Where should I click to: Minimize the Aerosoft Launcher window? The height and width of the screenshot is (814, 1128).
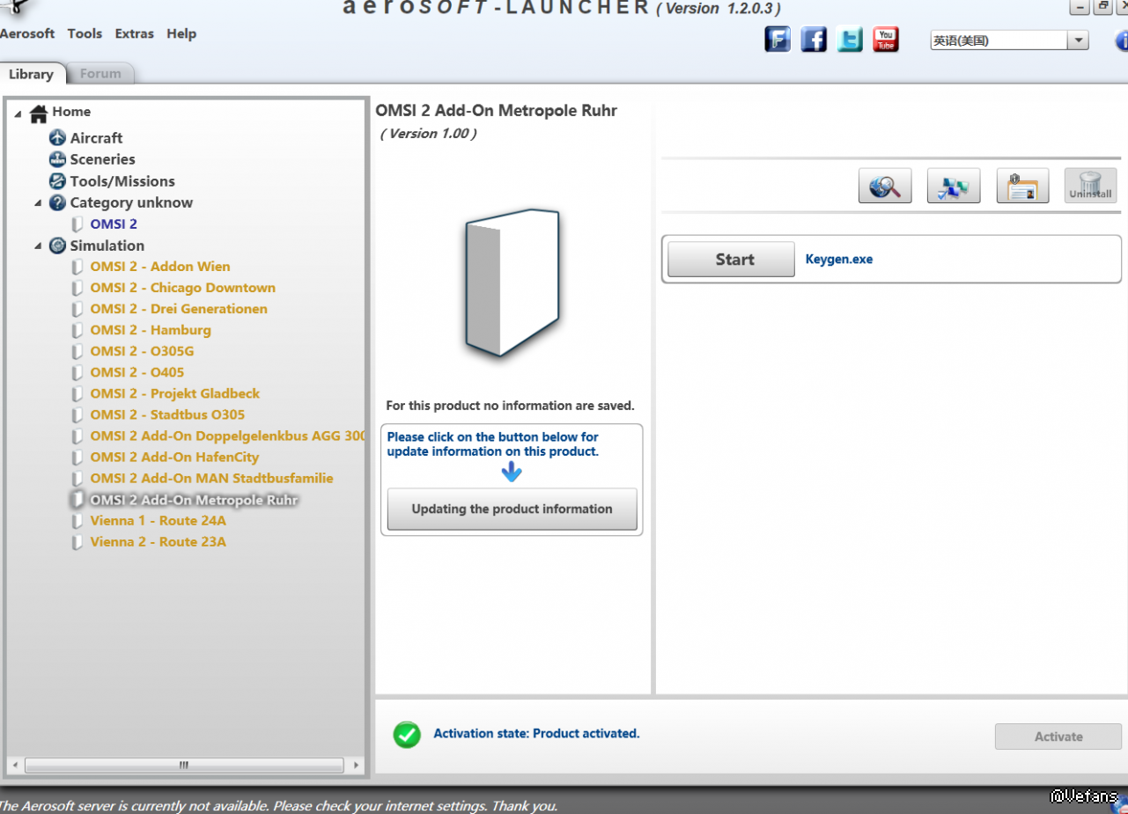point(1079,7)
